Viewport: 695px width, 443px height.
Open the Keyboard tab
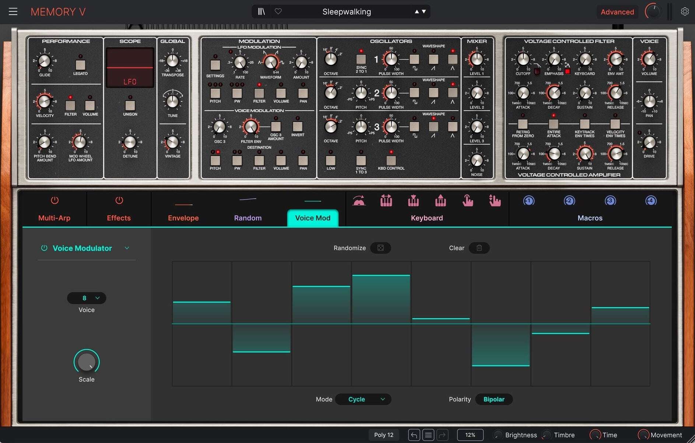point(427,218)
